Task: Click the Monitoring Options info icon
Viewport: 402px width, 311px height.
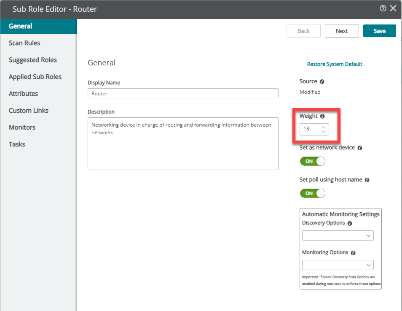Action: (x=353, y=253)
